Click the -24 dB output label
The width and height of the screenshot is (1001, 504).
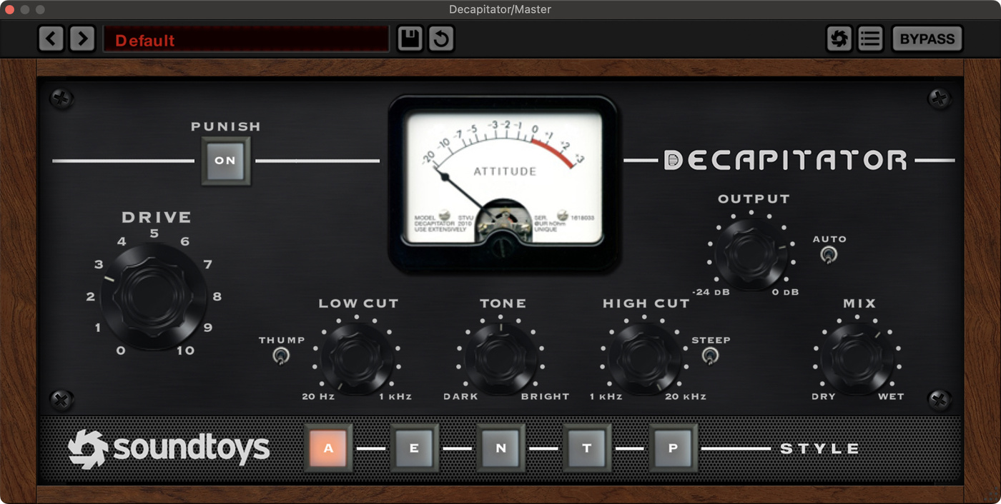[x=711, y=292]
